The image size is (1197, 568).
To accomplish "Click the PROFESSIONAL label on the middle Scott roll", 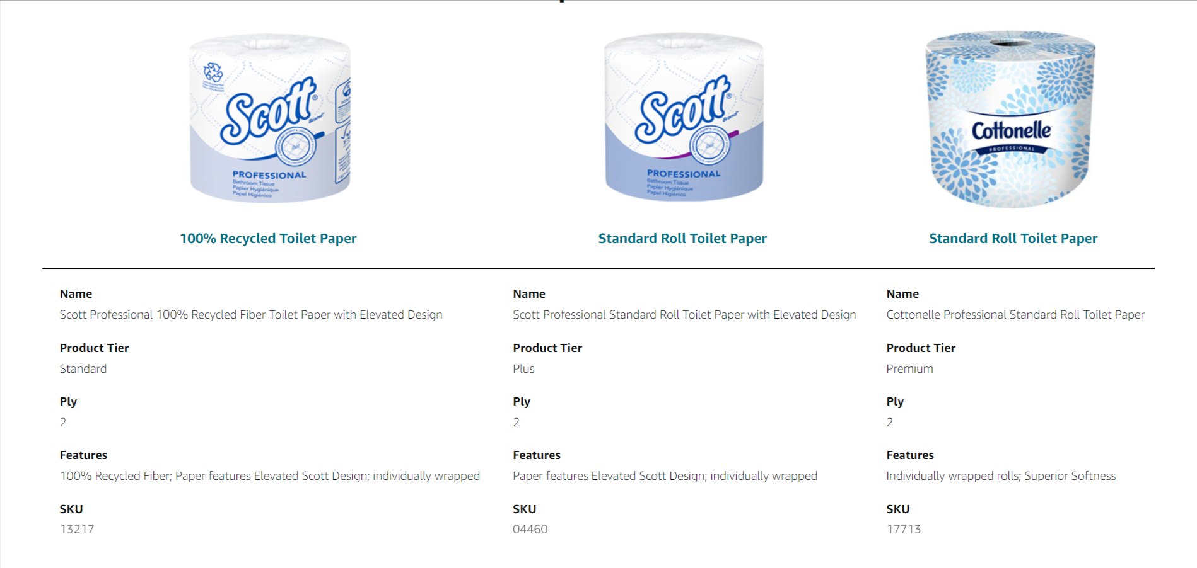I will pyautogui.click(x=683, y=174).
